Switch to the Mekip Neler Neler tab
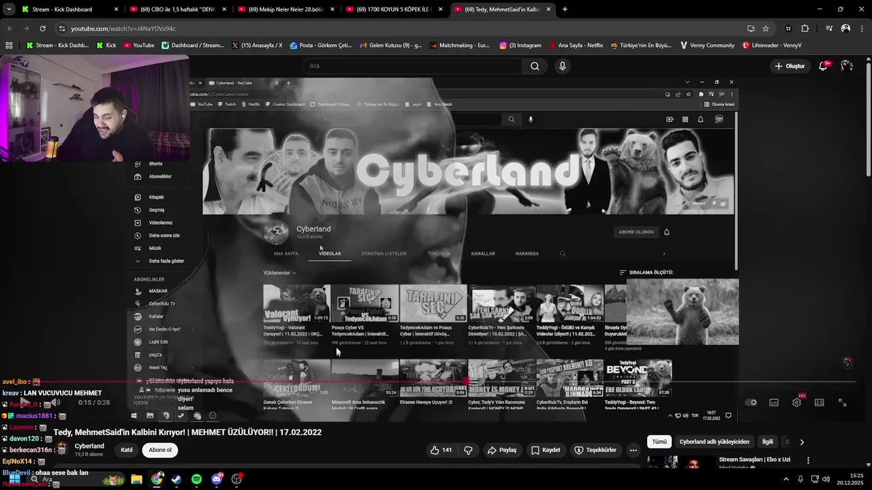The image size is (872, 490). [286, 10]
